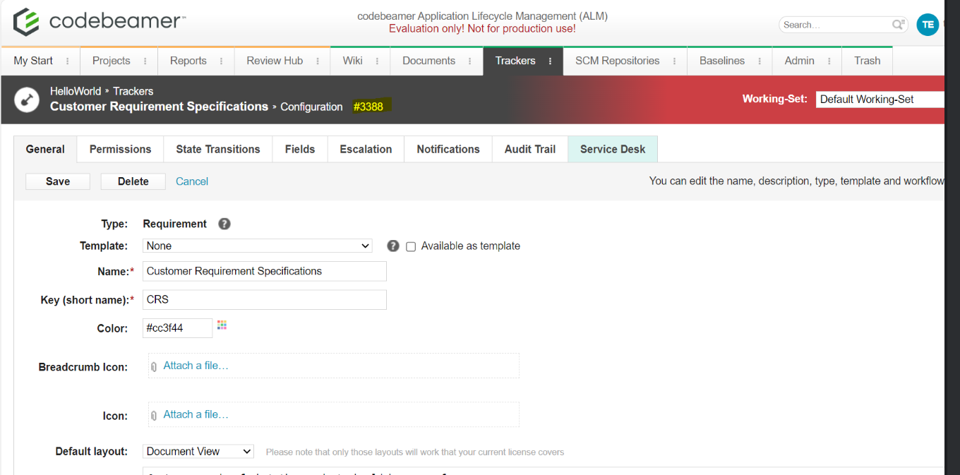Click paperclip icon for Breadcrumb Icon

coord(154,366)
